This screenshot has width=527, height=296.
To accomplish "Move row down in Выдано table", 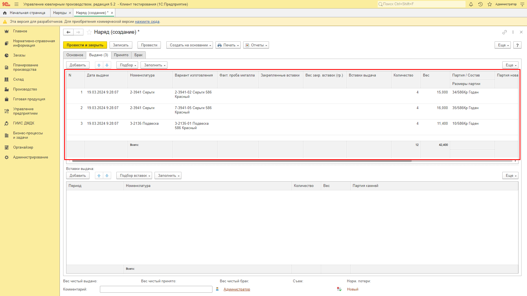I will [107, 65].
